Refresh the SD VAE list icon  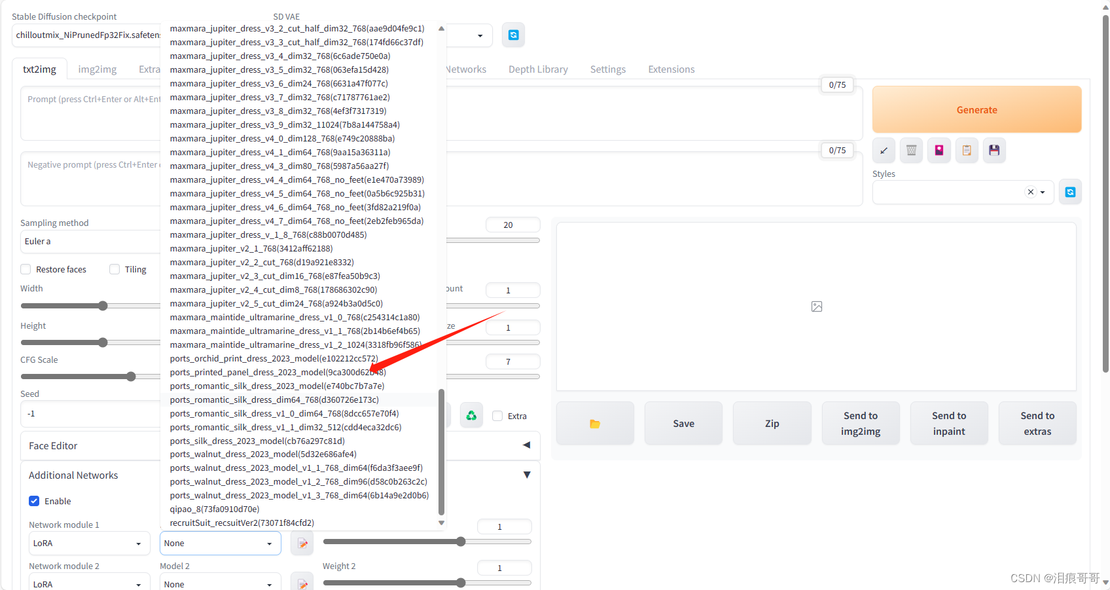point(514,35)
